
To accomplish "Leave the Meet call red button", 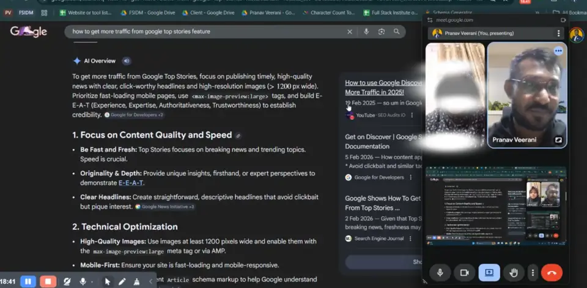I will pyautogui.click(x=552, y=273).
